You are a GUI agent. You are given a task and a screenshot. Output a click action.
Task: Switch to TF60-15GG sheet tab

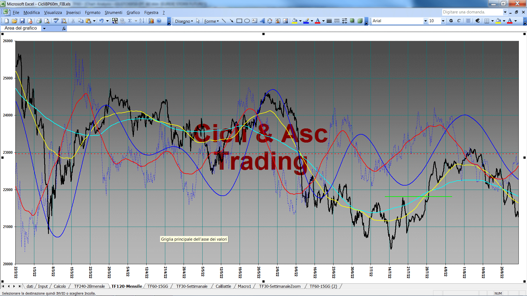(x=158, y=286)
